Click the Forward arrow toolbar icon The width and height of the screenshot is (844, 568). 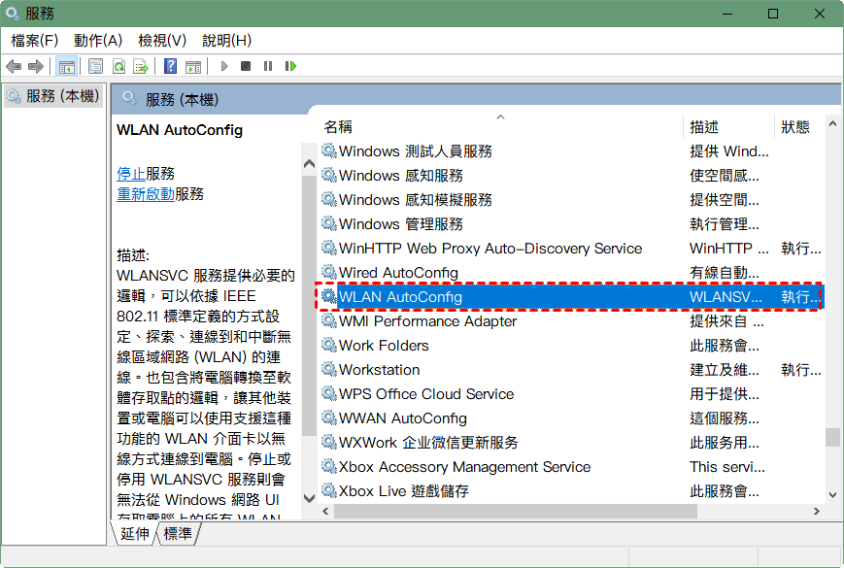tap(36, 67)
